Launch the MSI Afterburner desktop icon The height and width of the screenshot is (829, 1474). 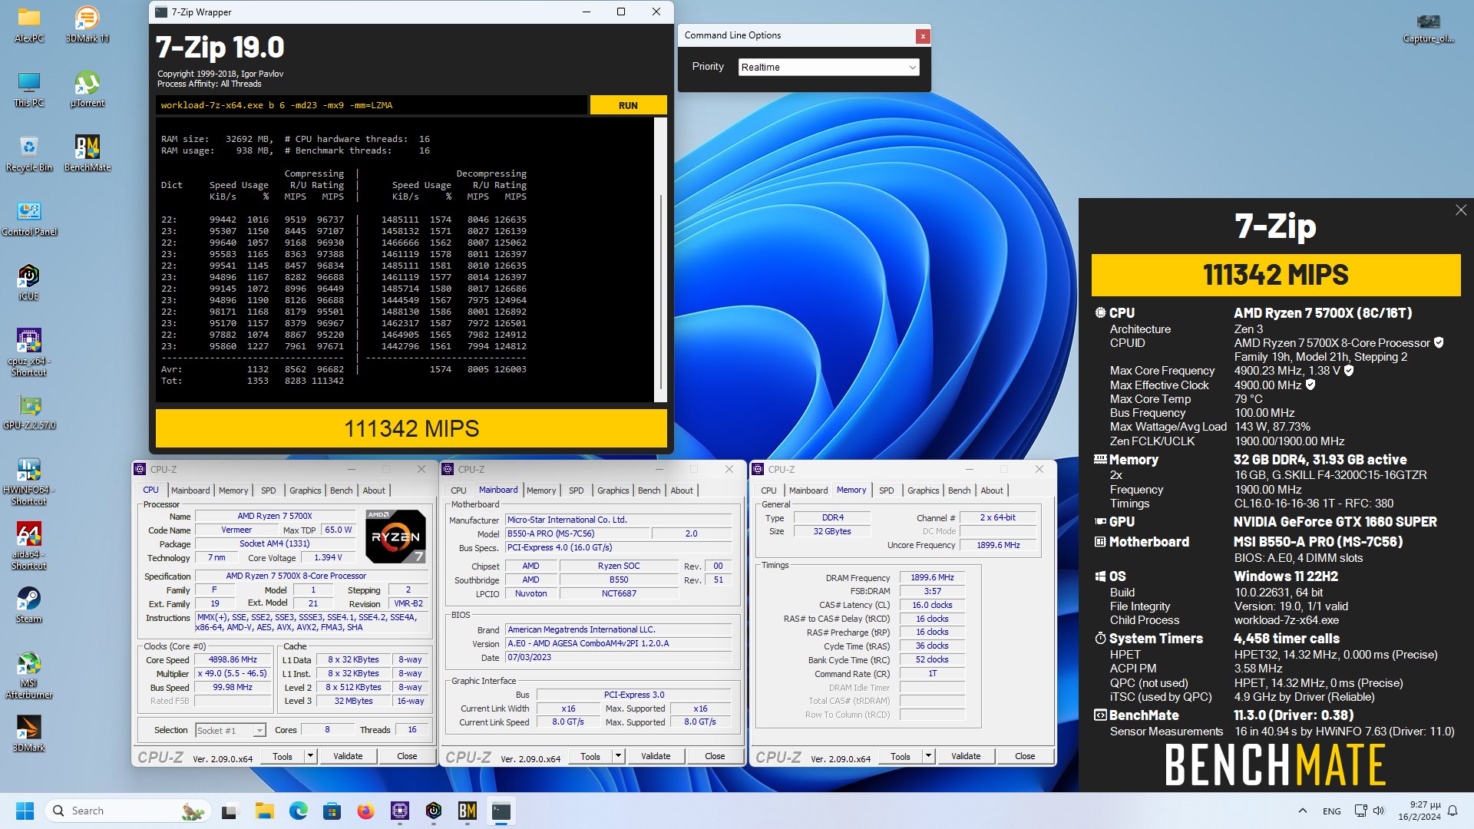[x=29, y=675]
